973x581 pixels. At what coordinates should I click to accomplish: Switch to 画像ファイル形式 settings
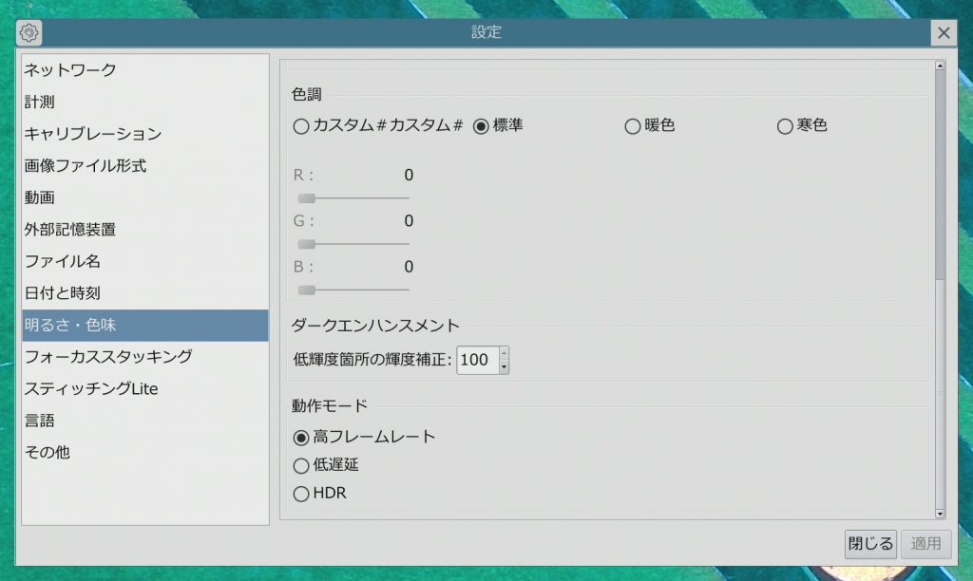(x=86, y=166)
